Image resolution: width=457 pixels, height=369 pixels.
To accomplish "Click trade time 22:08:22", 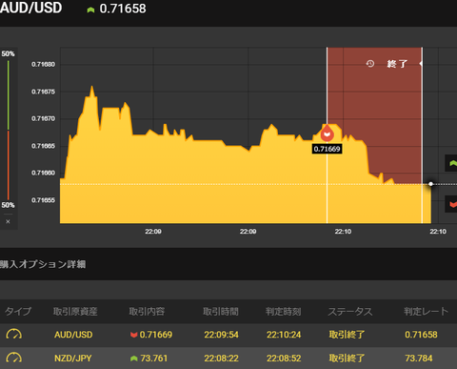I will pyautogui.click(x=221, y=359).
